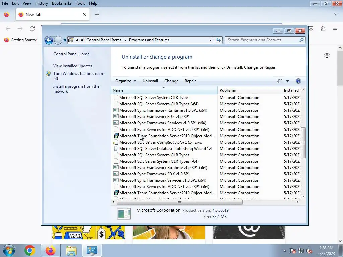The width and height of the screenshot is (343, 257).
Task: Open the Firefox hamburger application menu
Action: (335, 28)
